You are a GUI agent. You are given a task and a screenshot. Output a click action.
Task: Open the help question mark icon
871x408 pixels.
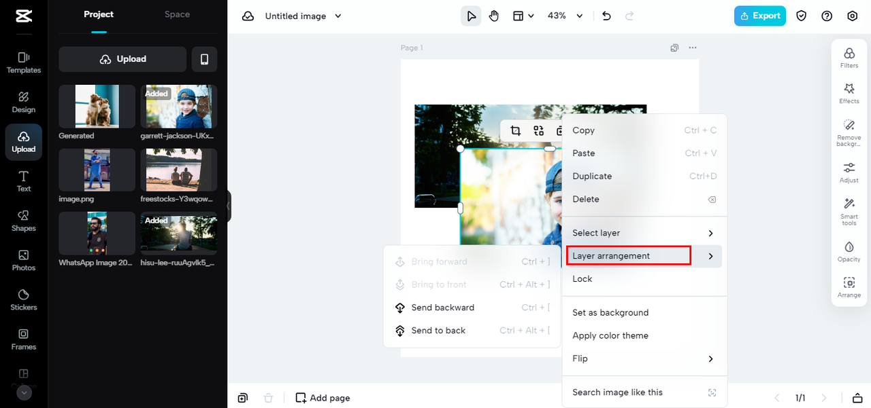pos(827,16)
